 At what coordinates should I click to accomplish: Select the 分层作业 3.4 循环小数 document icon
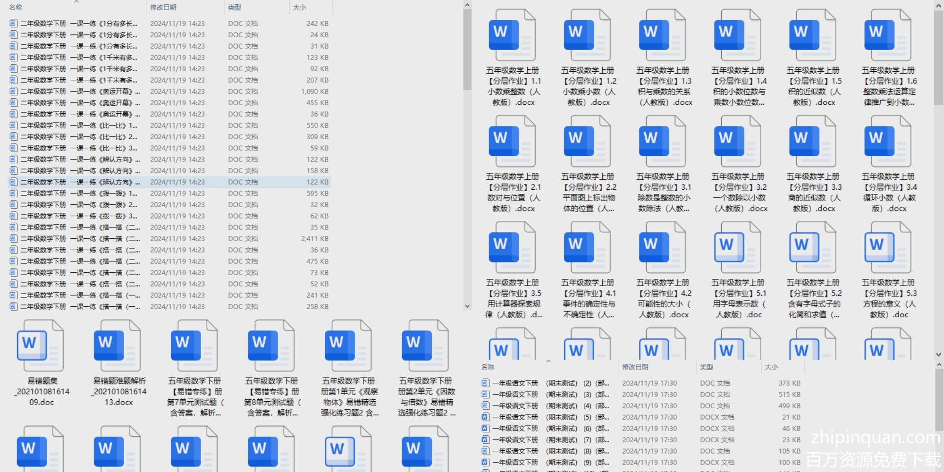[x=887, y=142]
